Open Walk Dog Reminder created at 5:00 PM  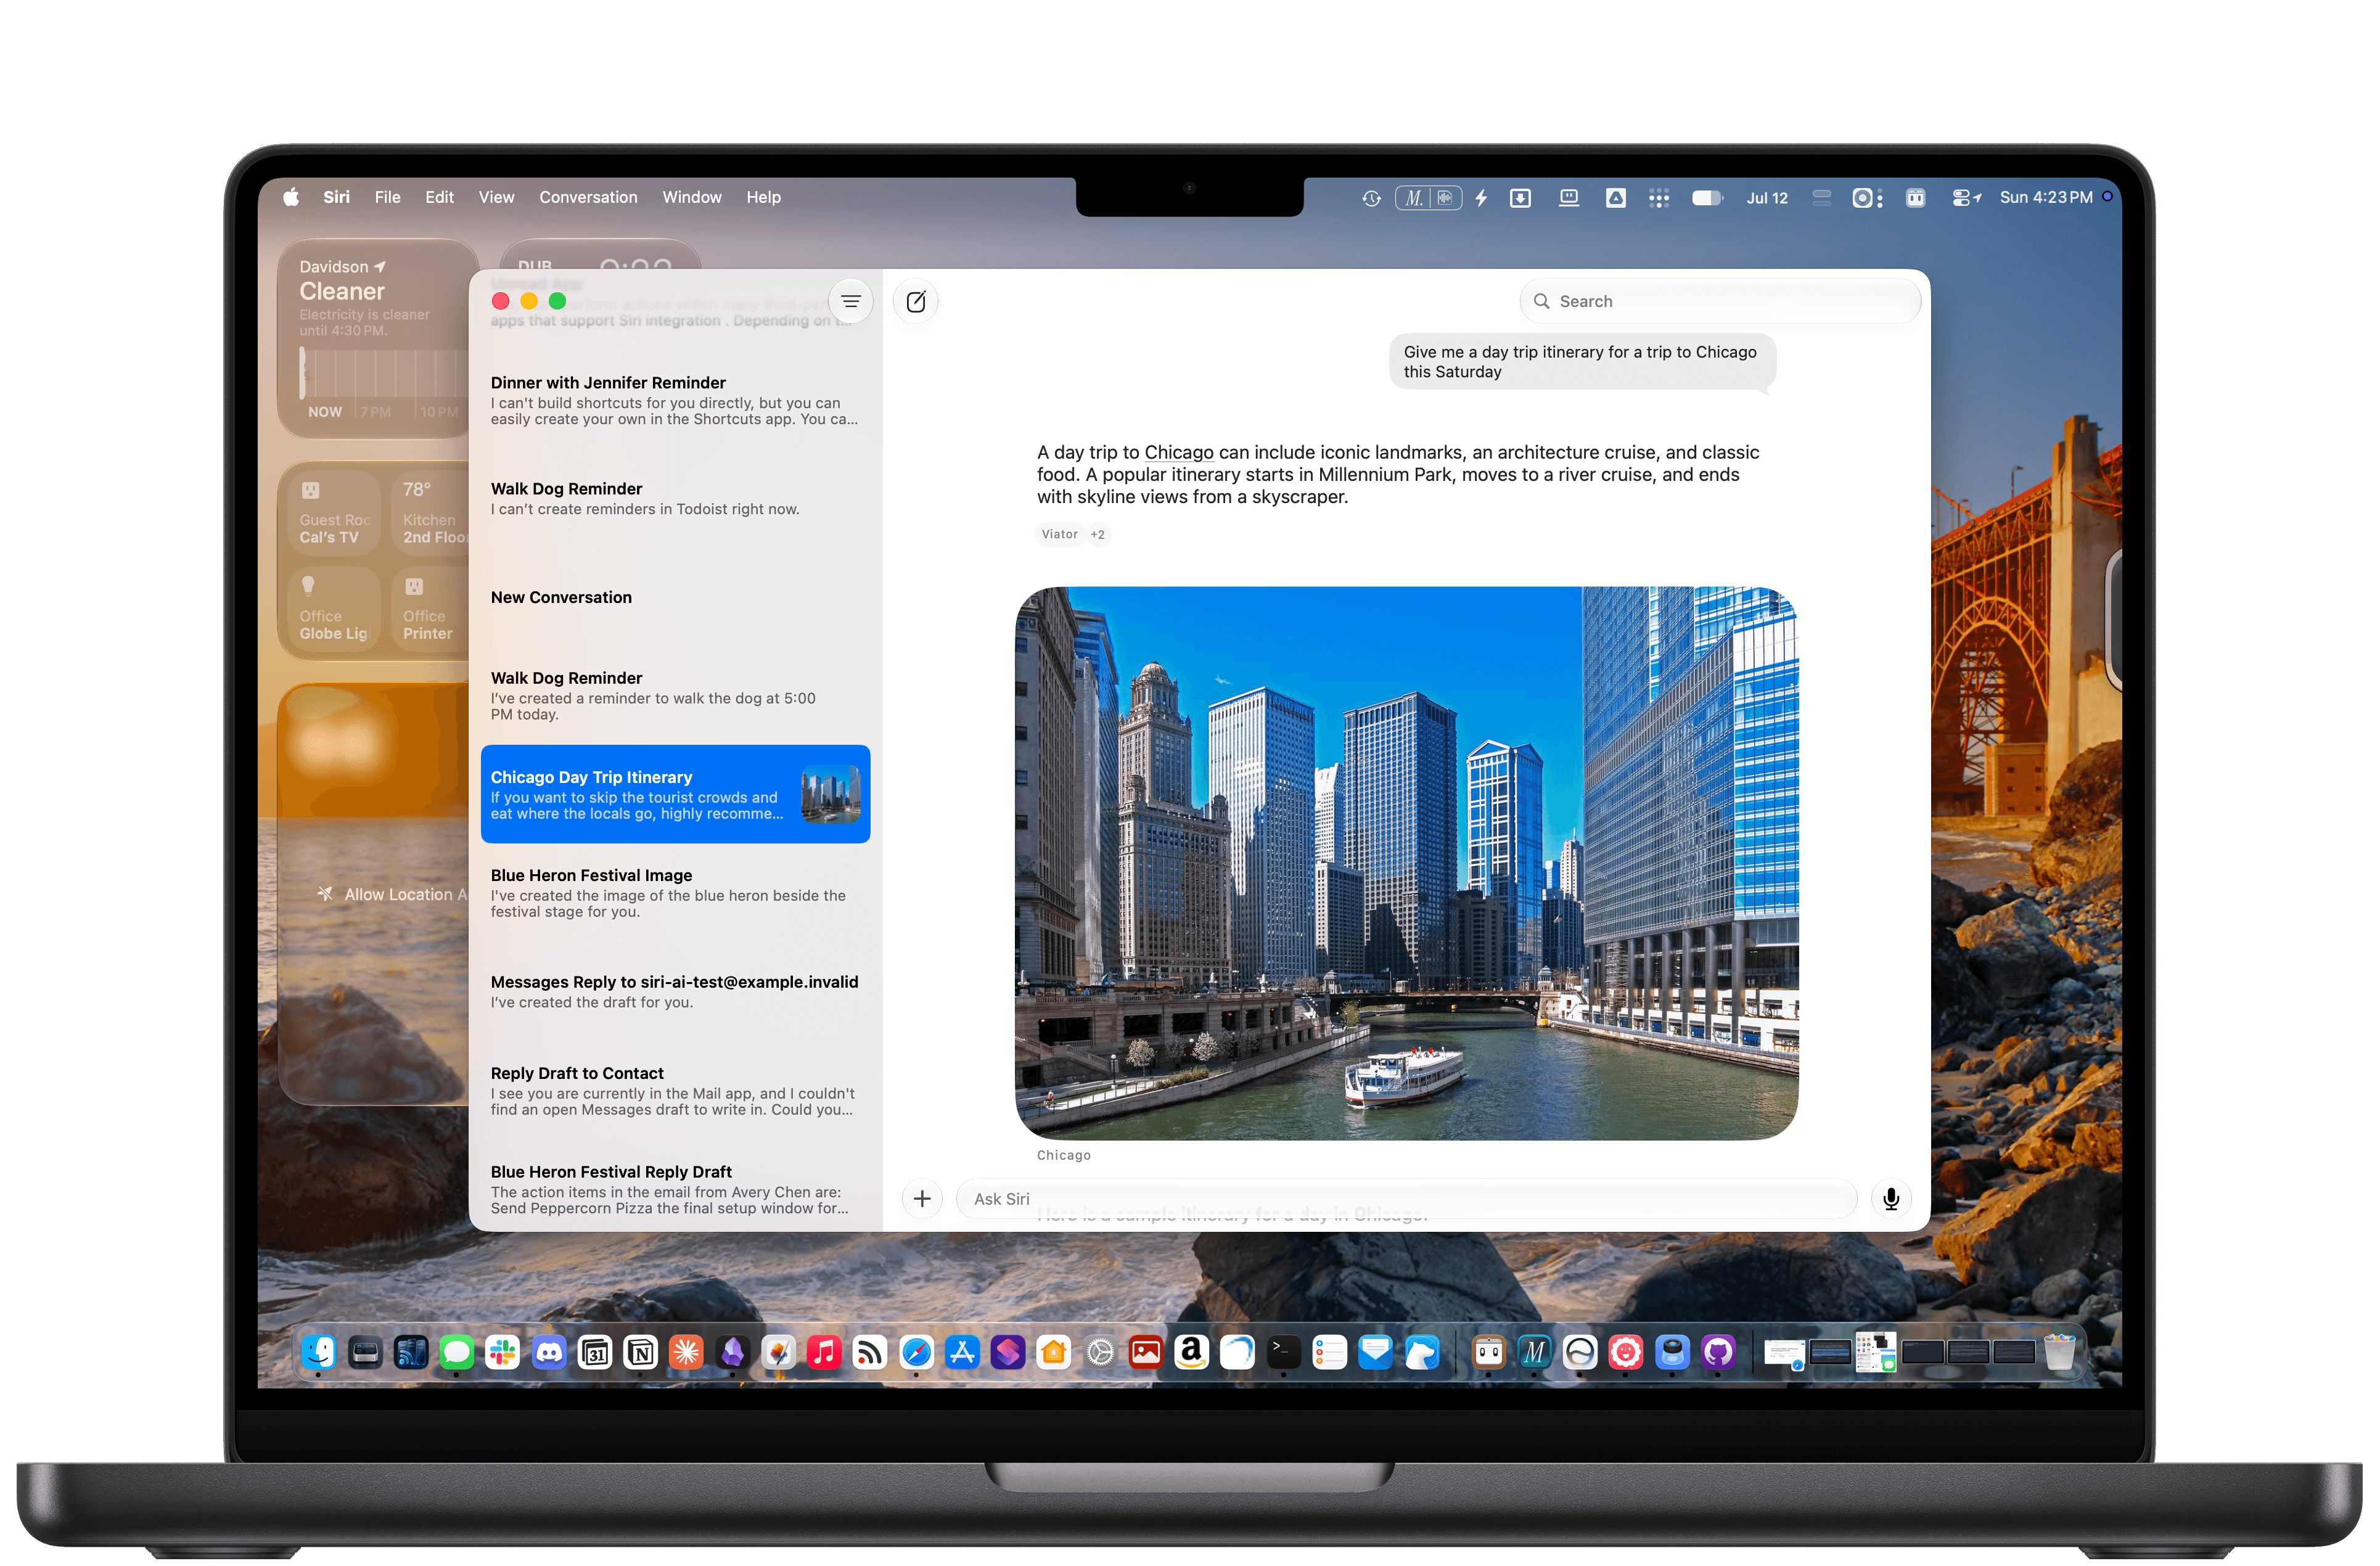[x=675, y=695]
